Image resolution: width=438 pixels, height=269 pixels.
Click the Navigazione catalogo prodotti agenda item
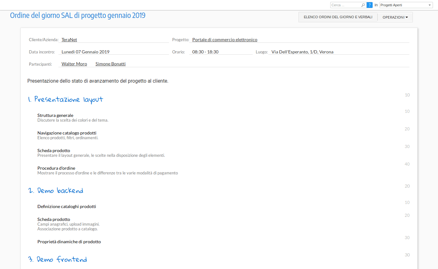point(67,133)
